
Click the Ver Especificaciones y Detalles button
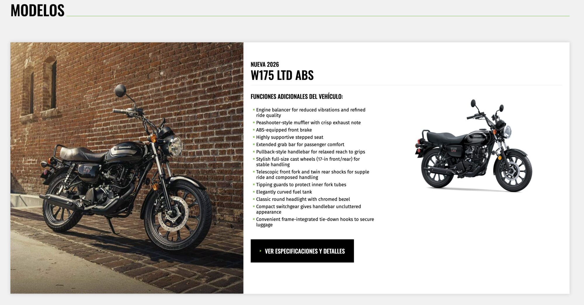pos(302,251)
